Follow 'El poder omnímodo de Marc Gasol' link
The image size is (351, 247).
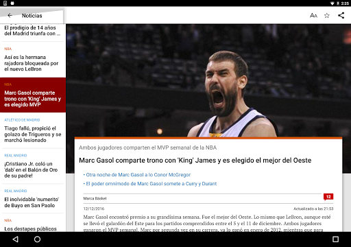151,184
